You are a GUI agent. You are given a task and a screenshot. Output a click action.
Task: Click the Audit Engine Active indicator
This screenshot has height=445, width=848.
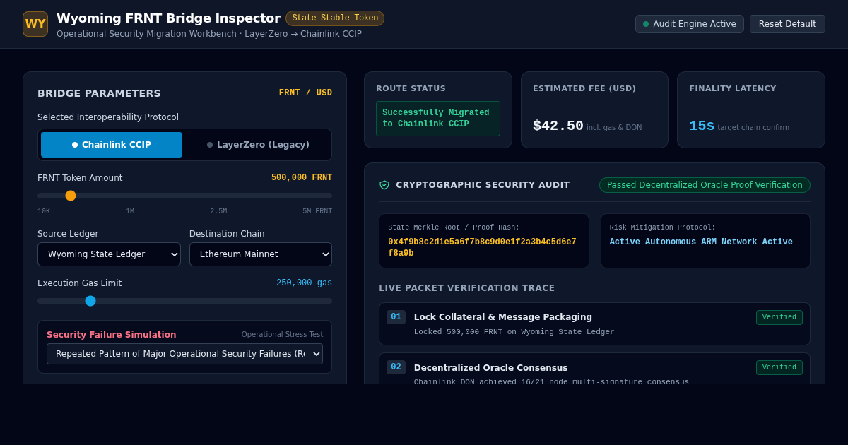coord(690,24)
